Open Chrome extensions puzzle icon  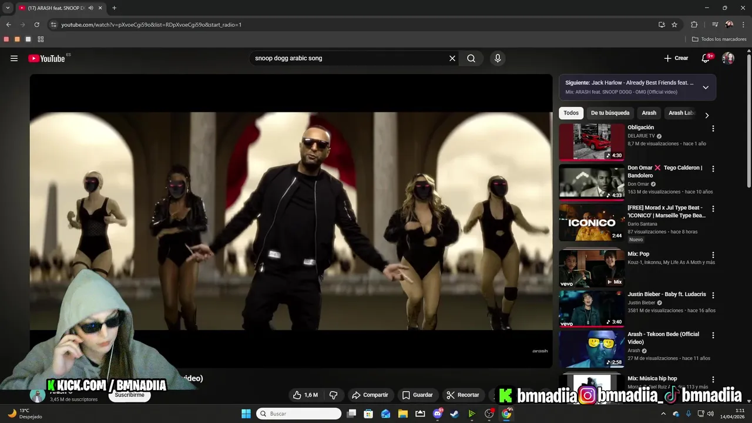(694, 25)
